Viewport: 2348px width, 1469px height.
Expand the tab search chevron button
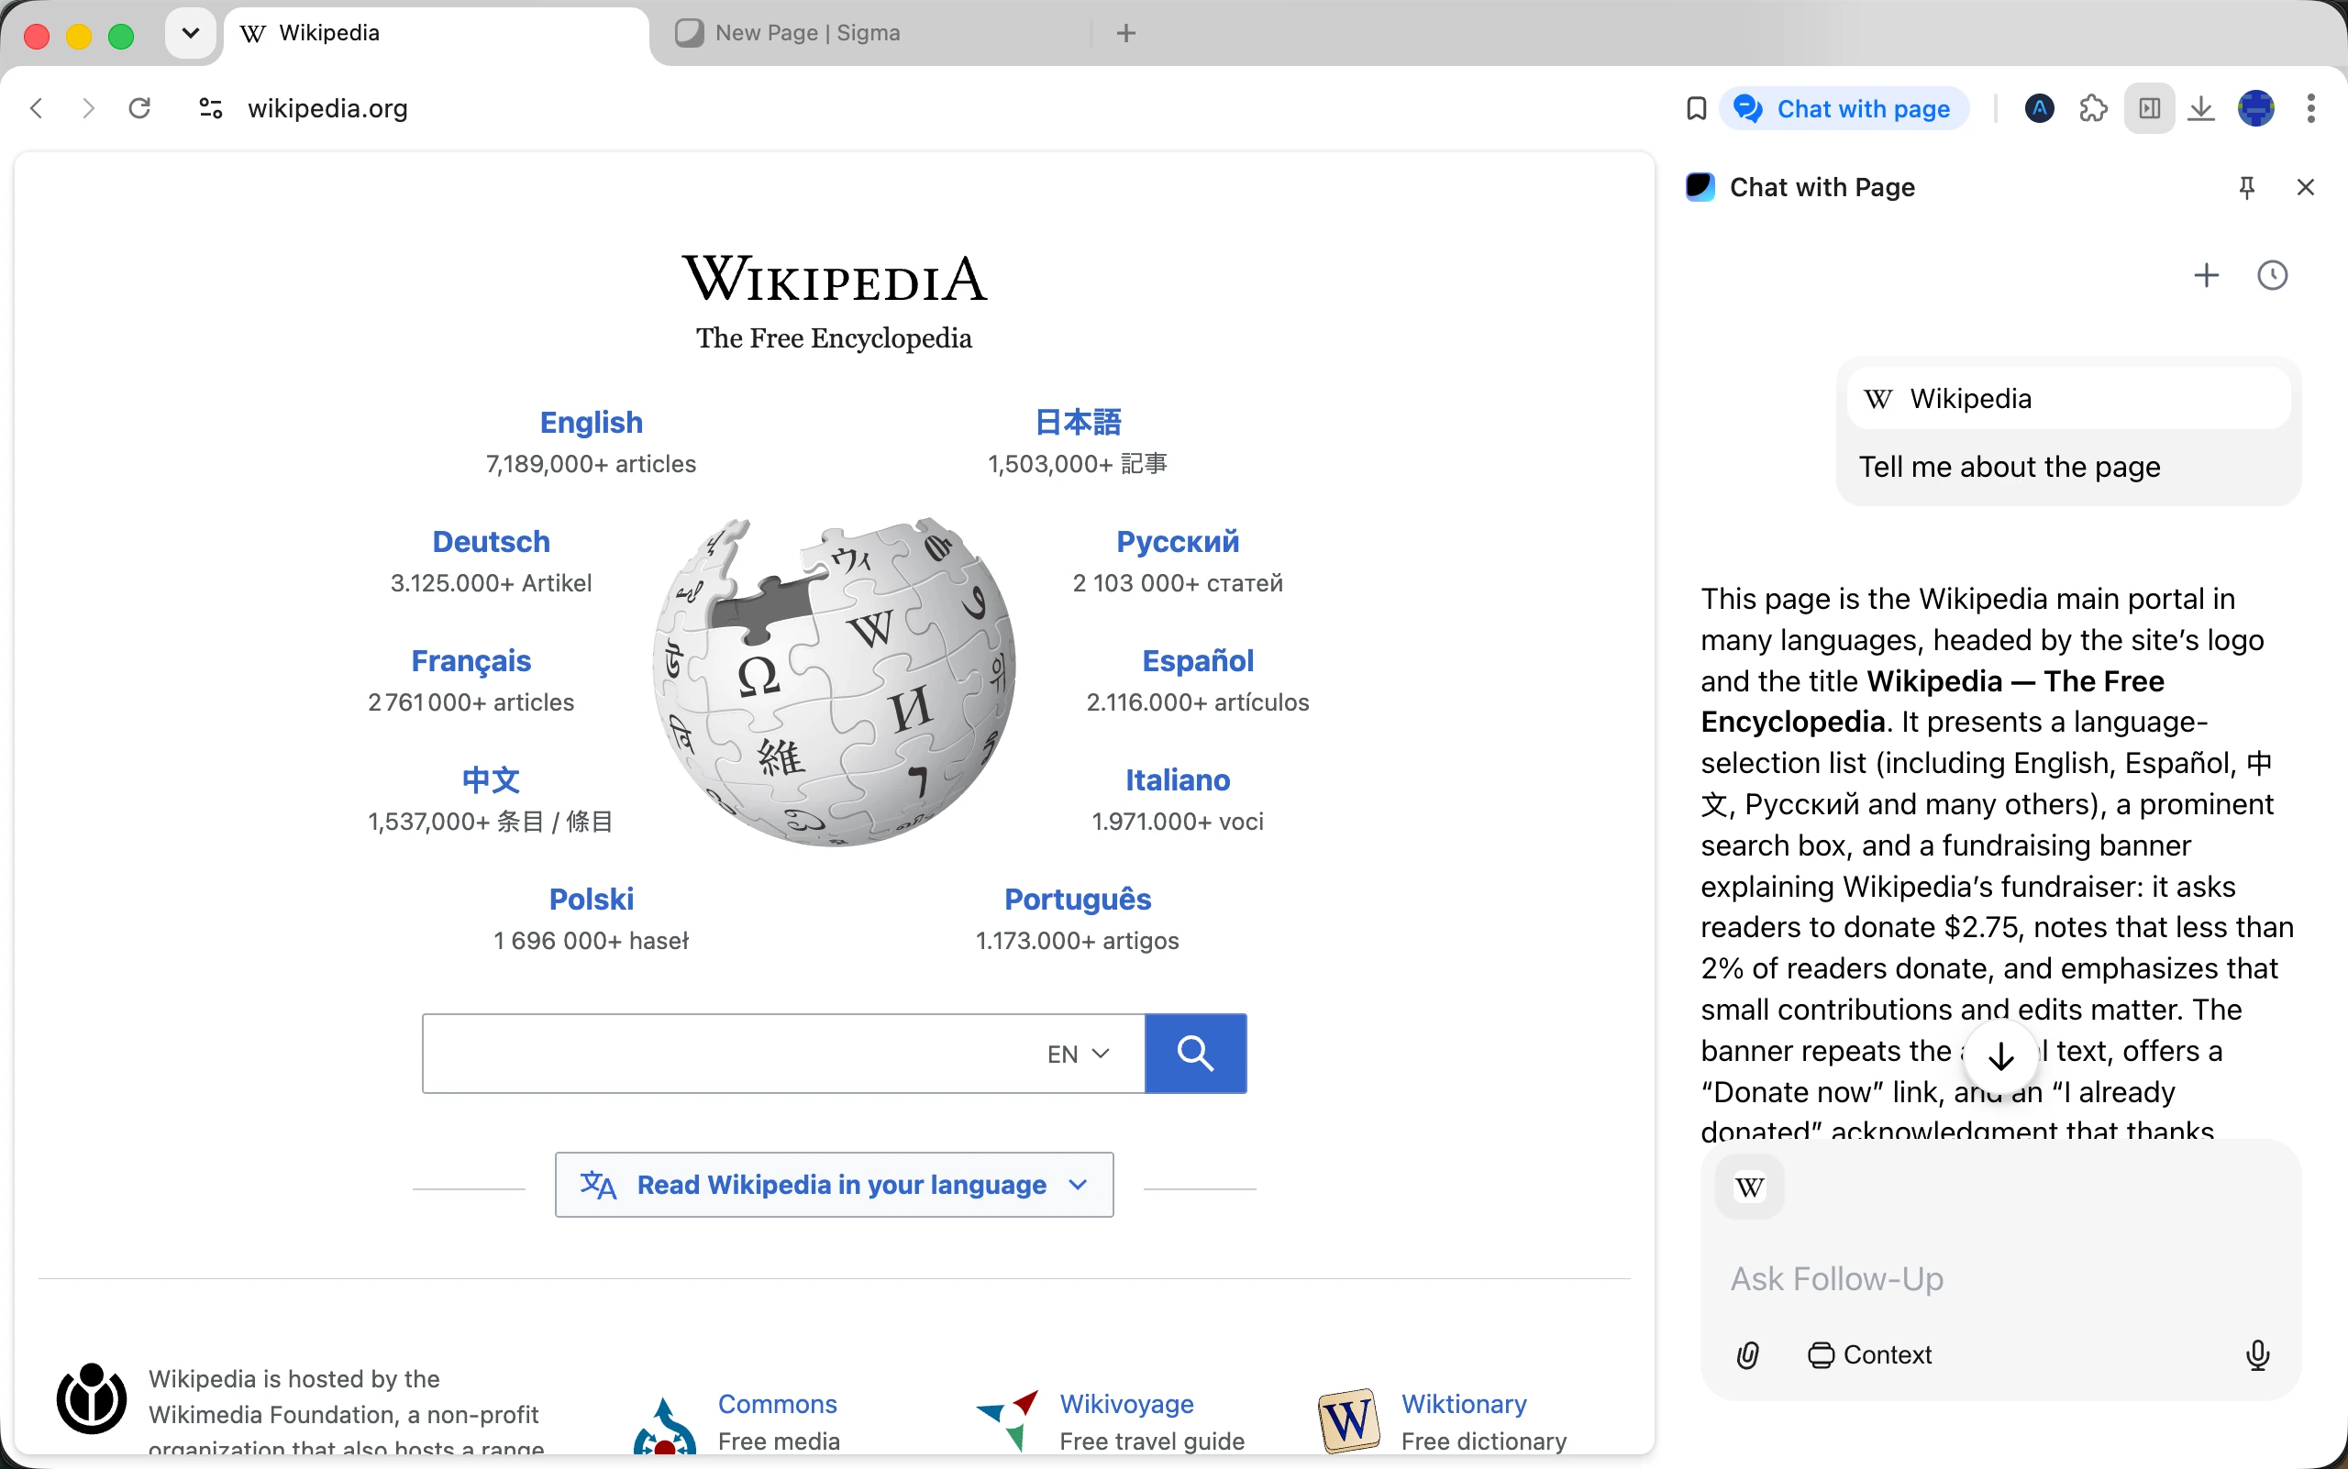tap(191, 33)
